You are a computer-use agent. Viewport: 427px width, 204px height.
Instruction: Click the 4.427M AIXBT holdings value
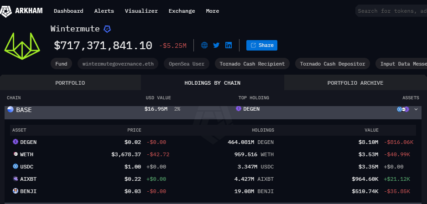click(254, 179)
